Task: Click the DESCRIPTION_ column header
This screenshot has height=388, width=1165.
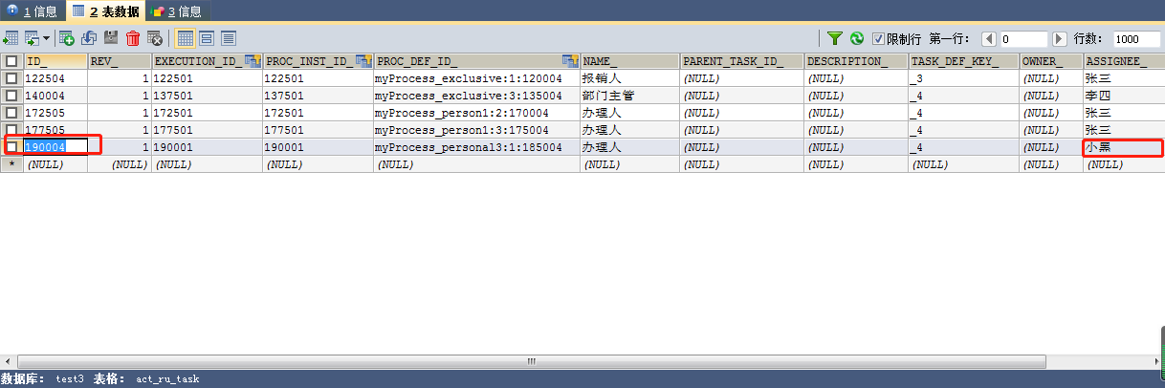Action: pos(855,61)
